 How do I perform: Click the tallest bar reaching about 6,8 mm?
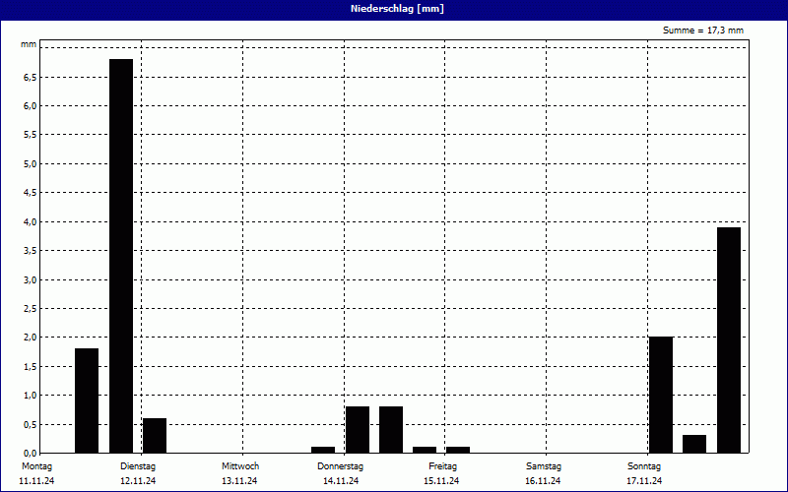pos(121,256)
